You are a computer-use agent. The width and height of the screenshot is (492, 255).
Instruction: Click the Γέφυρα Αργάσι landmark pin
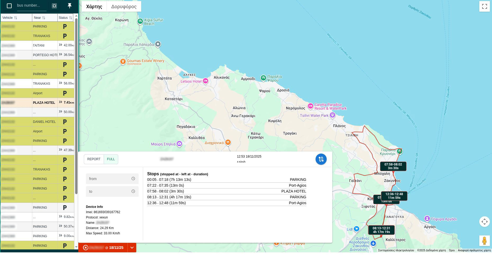427,218
